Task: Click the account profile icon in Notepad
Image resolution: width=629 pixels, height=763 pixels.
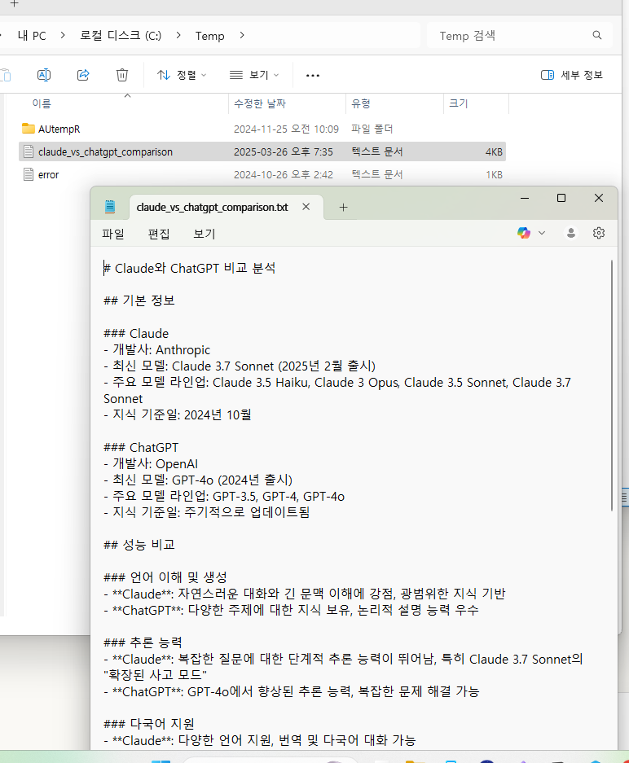Action: 571,233
